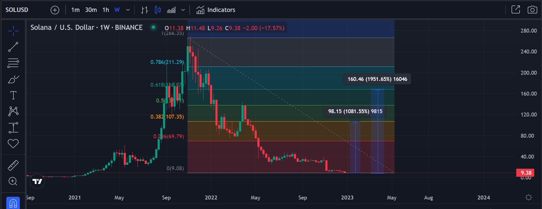Select the trend line drawing tool
The width and height of the screenshot is (542, 209).
pos(13,47)
